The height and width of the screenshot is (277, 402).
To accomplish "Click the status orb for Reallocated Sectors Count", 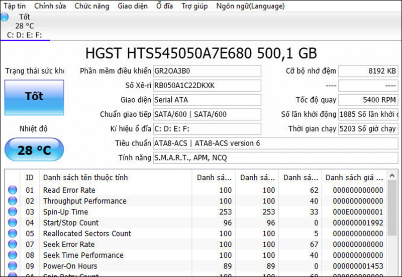I will tap(12, 233).
